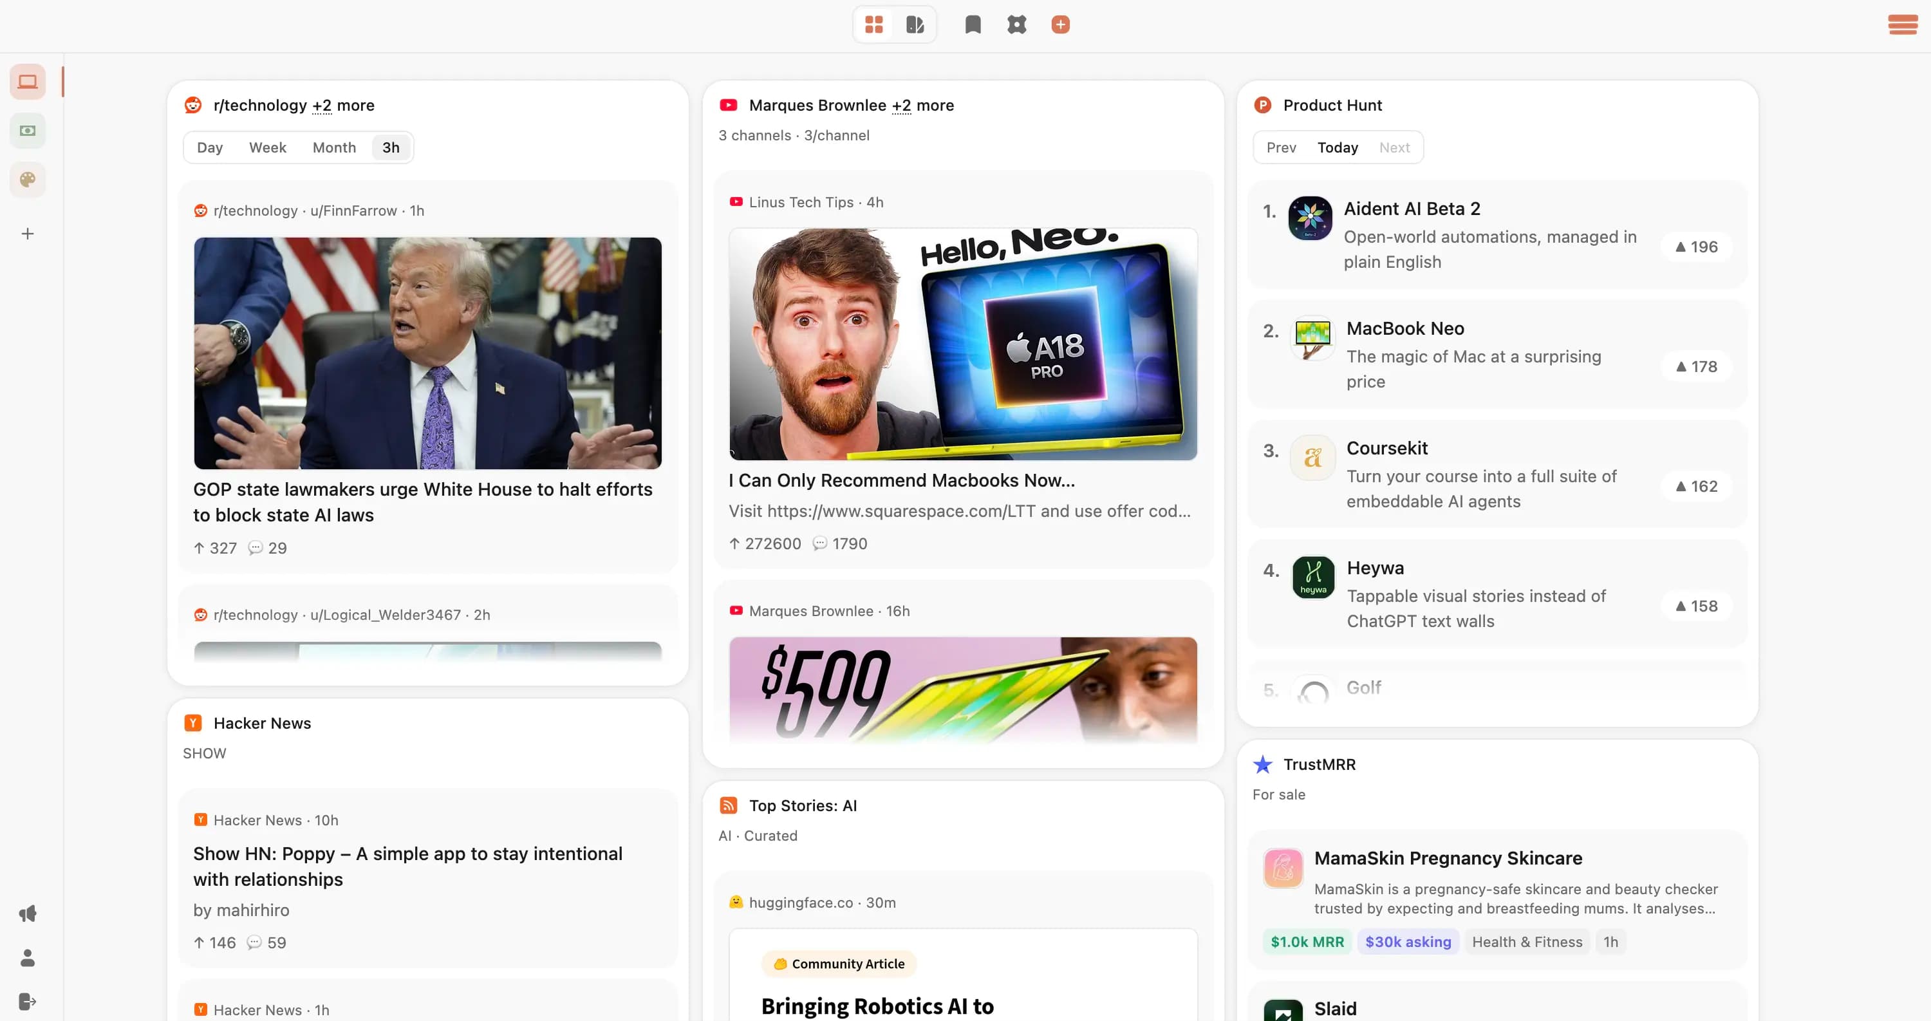Viewport: 1931px width, 1021px height.
Task: Enable the Day filter in r/technology widget
Action: click(x=209, y=147)
